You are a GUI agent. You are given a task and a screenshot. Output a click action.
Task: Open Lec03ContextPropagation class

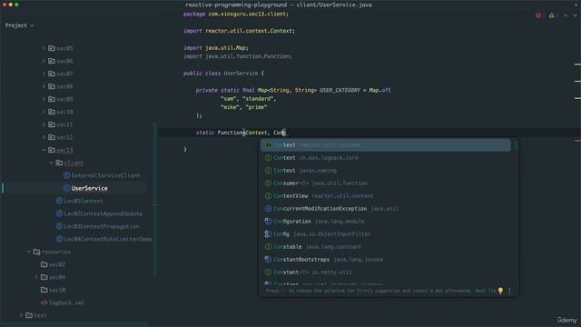pyautogui.click(x=102, y=226)
